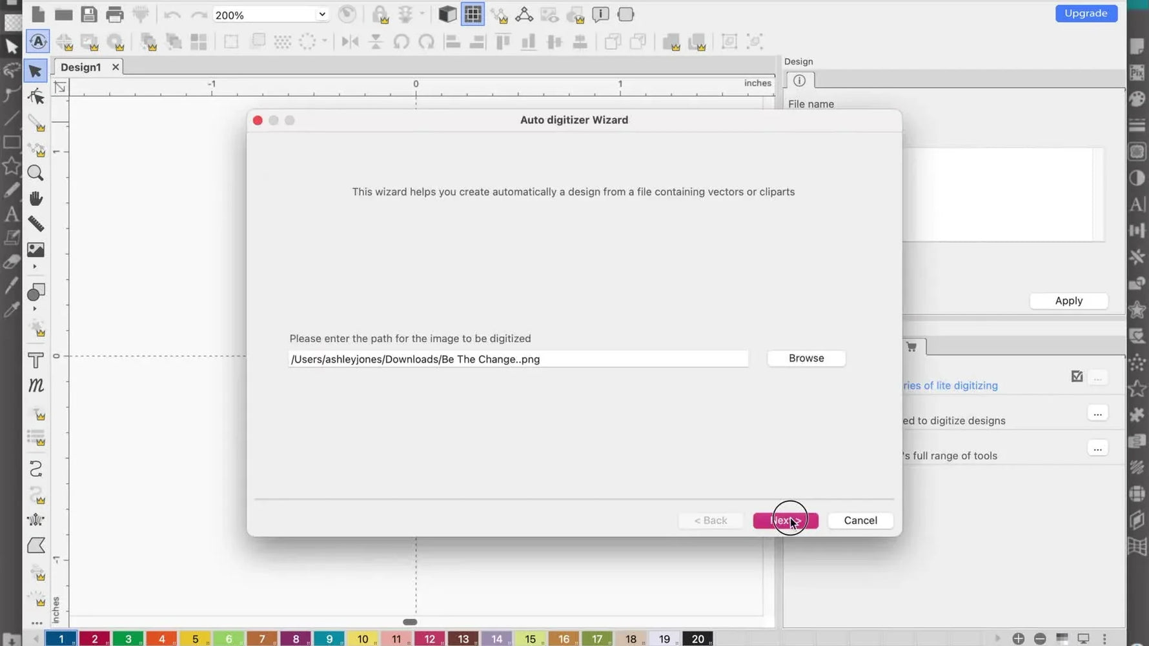Expand the image tool flyout arrow
Image resolution: width=1149 pixels, height=646 pixels.
coord(35,267)
